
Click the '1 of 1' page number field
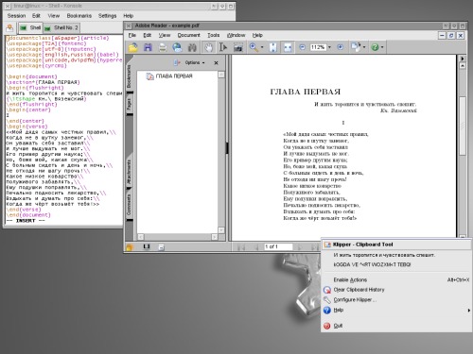point(278,247)
